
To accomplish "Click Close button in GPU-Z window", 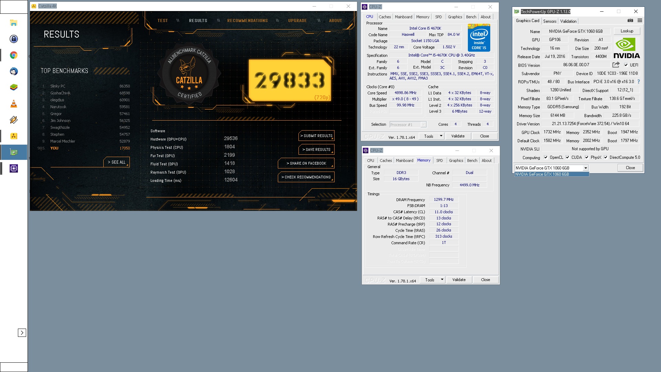I will coord(630,168).
